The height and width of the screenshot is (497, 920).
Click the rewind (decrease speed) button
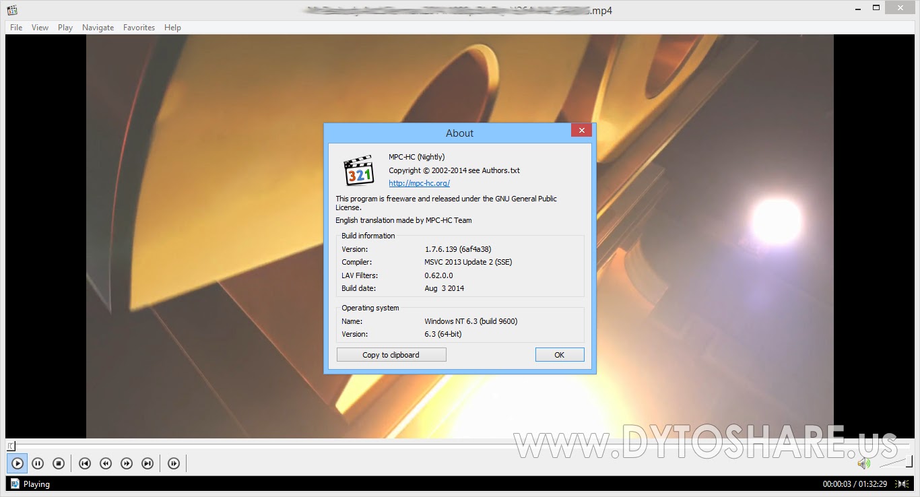point(105,463)
